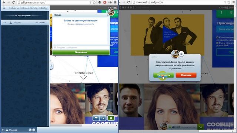Click the Позвонить call button
Screen dimensions: 237x133
tap(81, 52)
